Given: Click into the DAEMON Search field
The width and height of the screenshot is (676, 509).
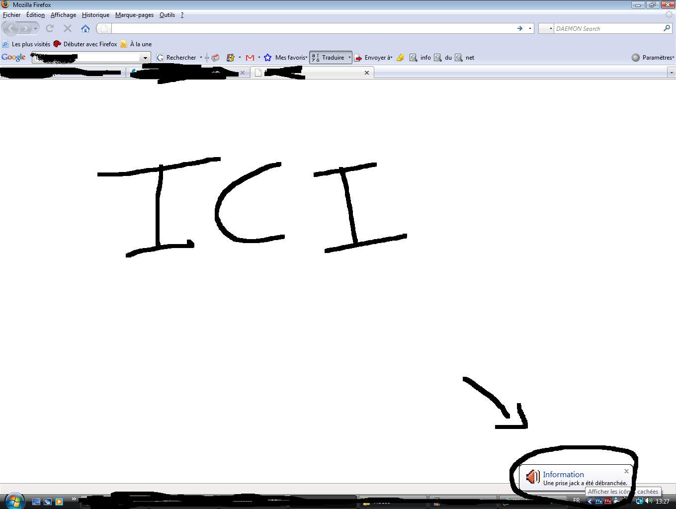Looking at the screenshot, I should point(608,28).
